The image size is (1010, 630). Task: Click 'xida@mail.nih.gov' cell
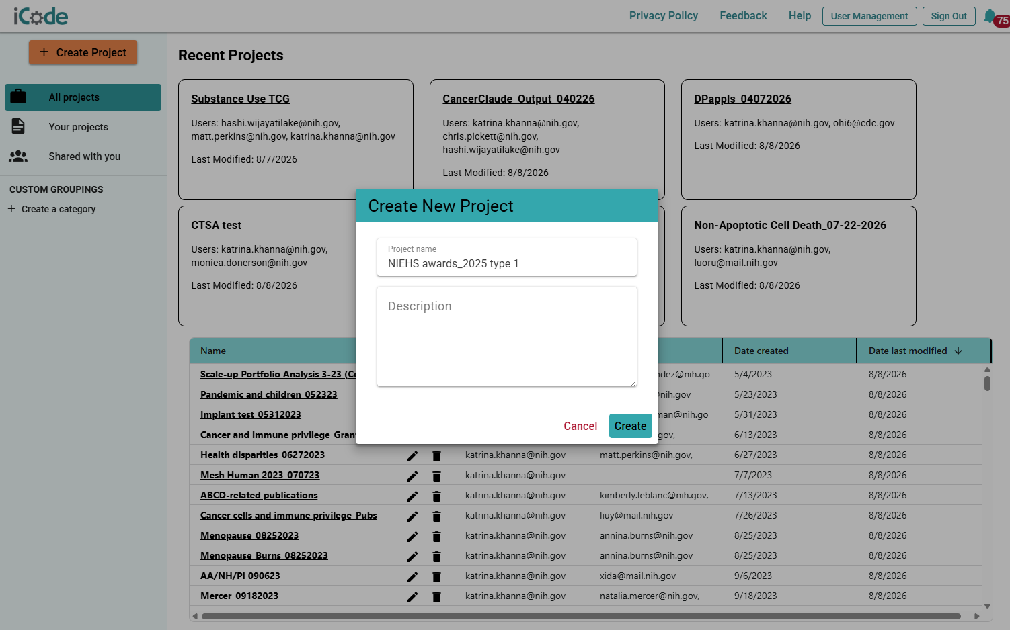[637, 576]
